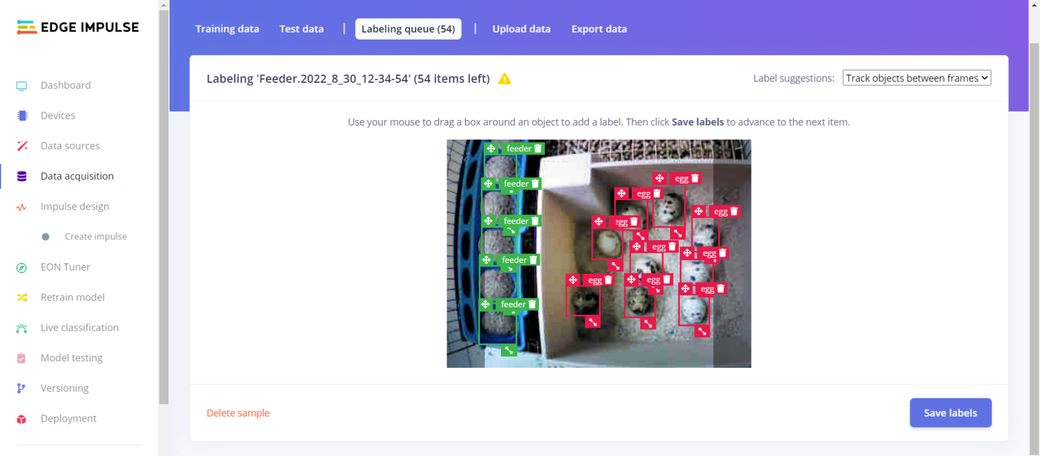Viewport: 1040px width, 456px height.
Task: Open Create impulse in sidebar
Action: pos(96,237)
